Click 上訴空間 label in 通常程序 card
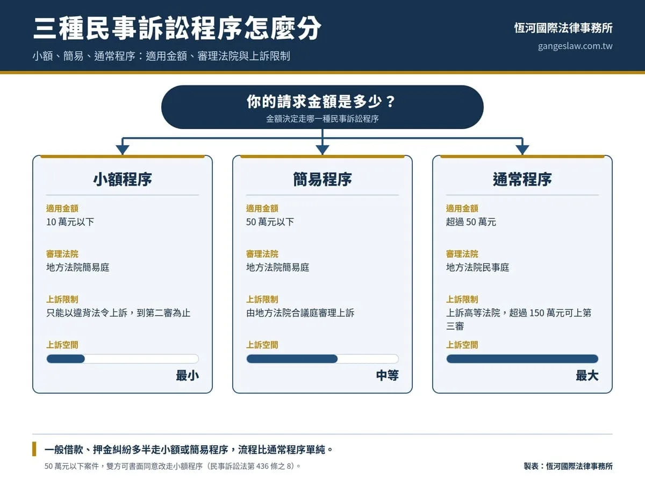This screenshot has width=645, height=484. (462, 345)
